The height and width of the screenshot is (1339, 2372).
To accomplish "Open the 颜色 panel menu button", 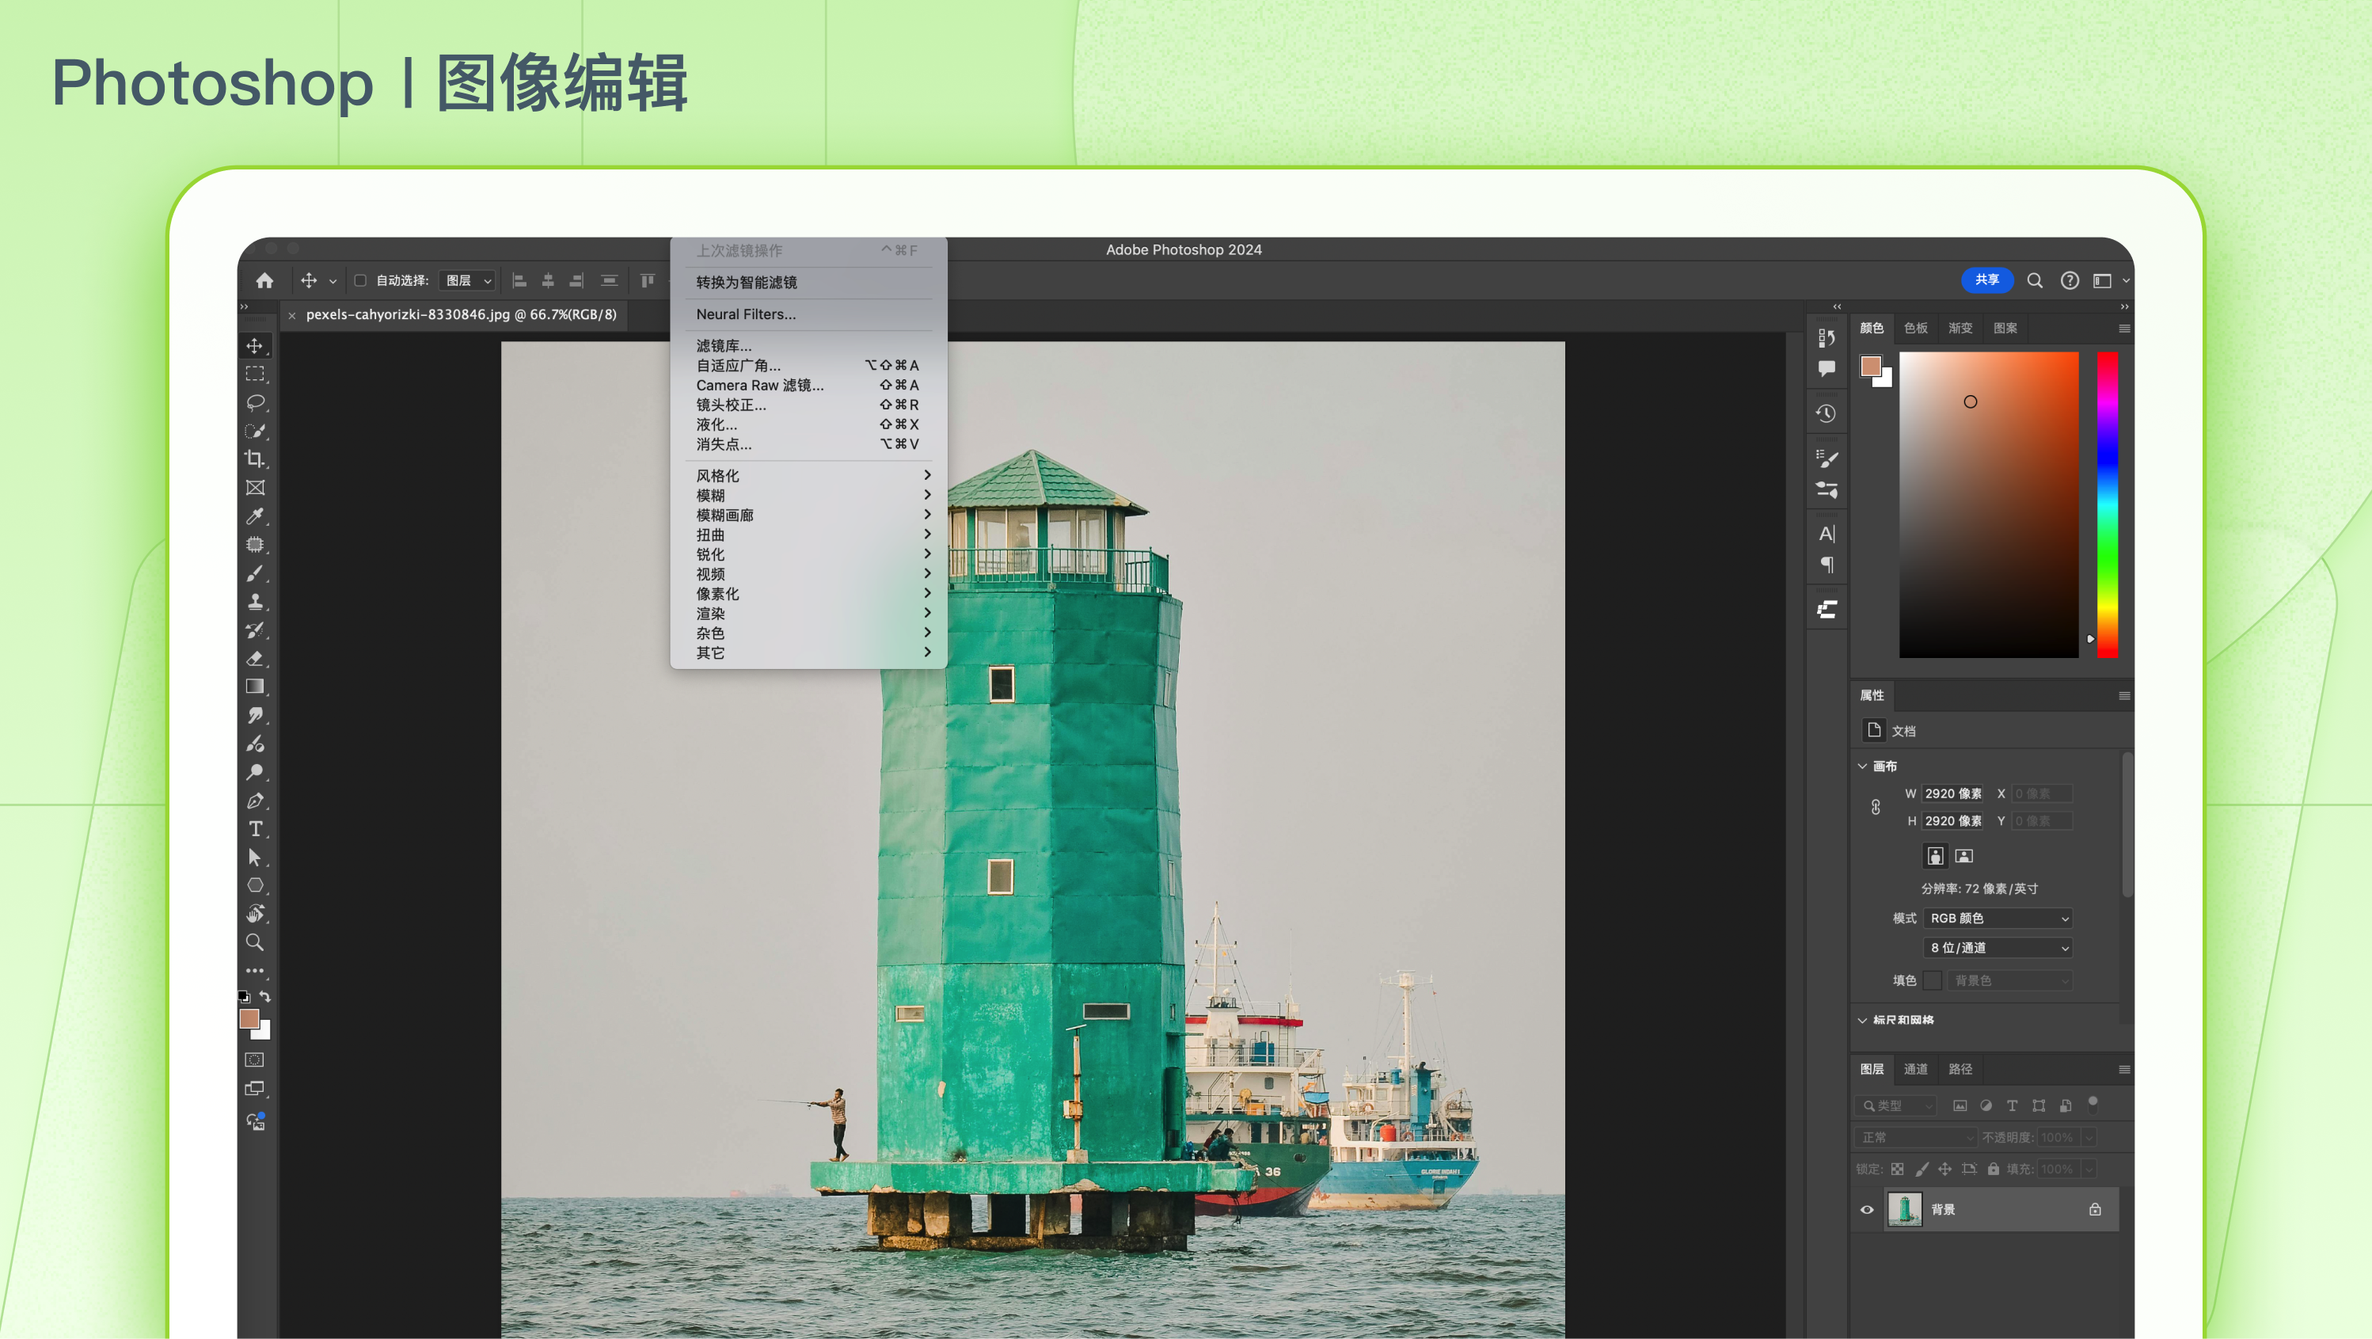I will (x=2124, y=329).
